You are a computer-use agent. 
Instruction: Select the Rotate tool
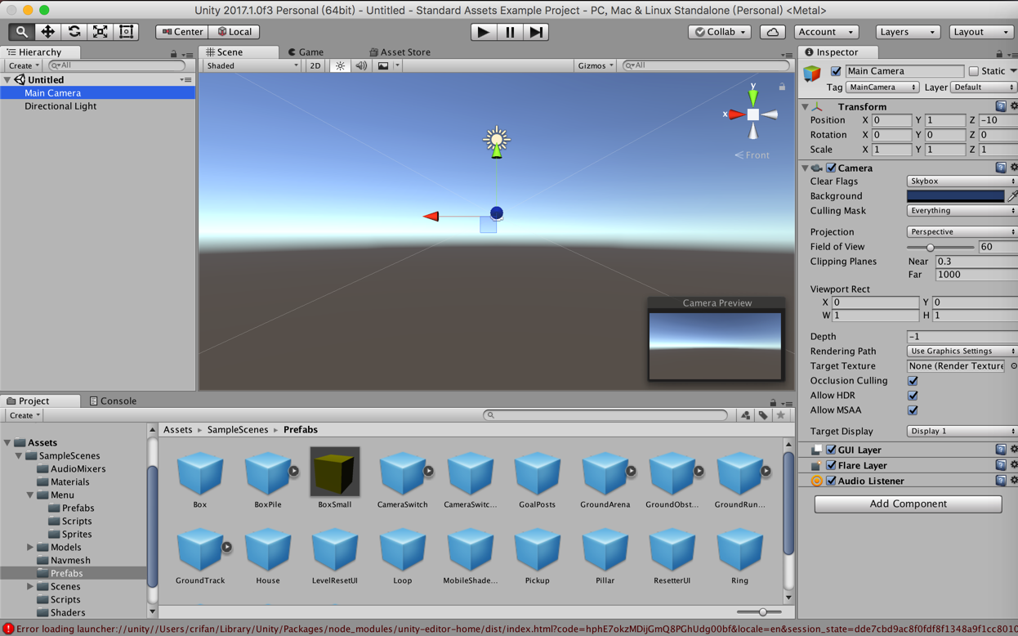(x=74, y=32)
